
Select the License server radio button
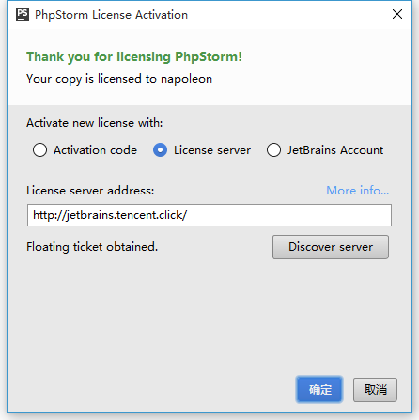pos(160,150)
